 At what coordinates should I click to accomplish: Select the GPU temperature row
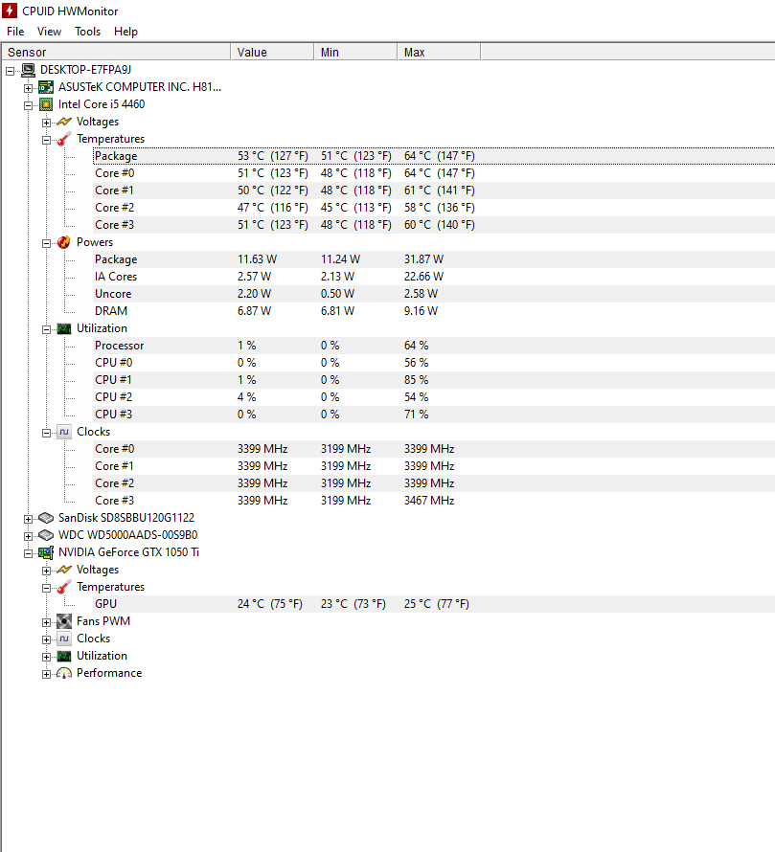433,604
